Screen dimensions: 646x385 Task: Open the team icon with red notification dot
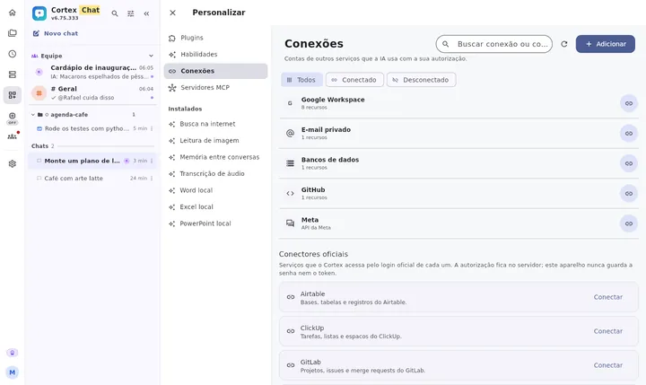click(13, 136)
